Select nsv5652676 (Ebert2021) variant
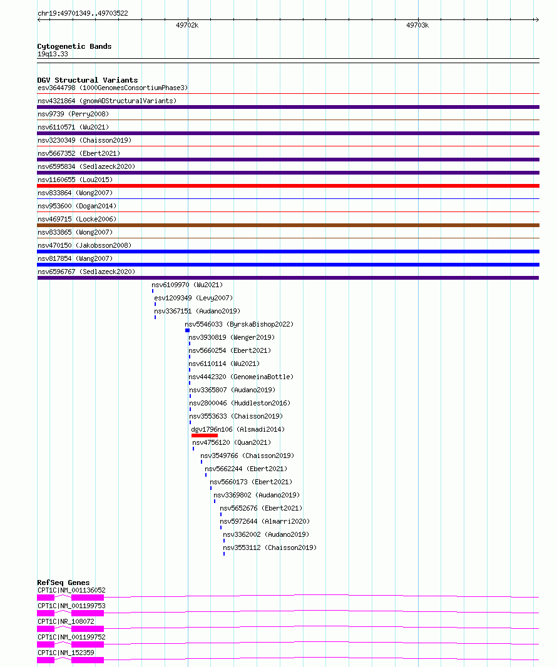The height and width of the screenshot is (667, 557). point(261,509)
